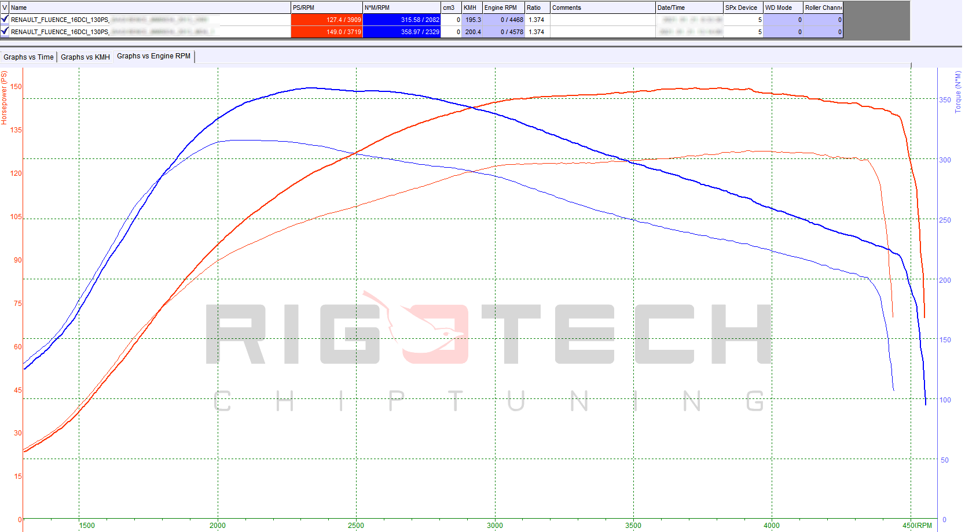
Task: Click the cm3 column header
Action: [x=452, y=8]
